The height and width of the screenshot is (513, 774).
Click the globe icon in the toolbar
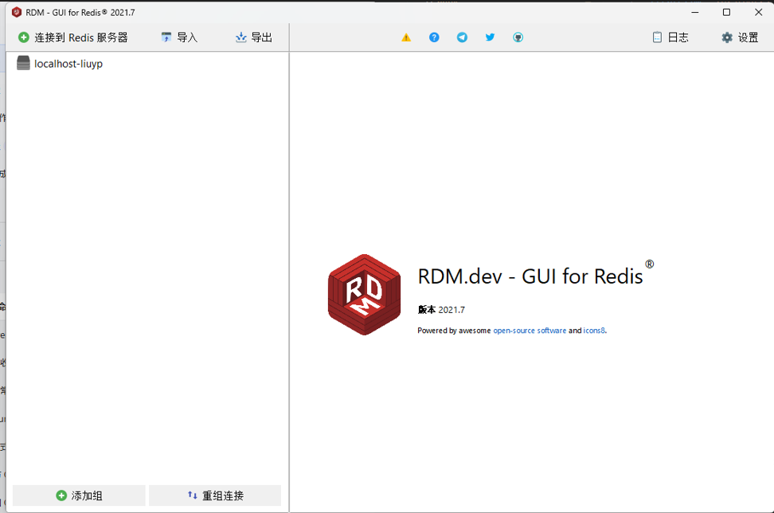tap(518, 37)
